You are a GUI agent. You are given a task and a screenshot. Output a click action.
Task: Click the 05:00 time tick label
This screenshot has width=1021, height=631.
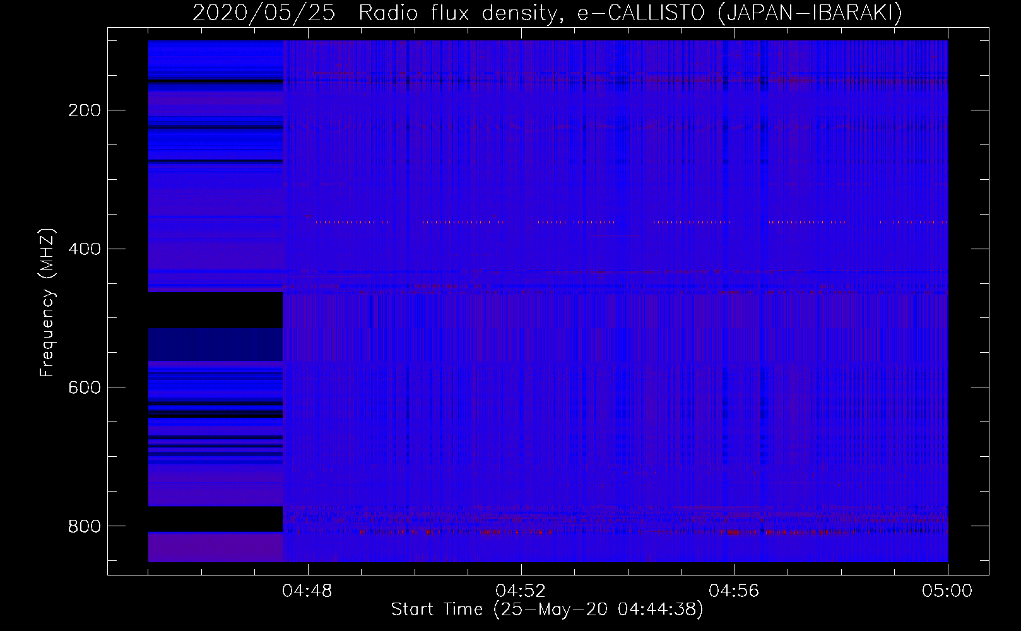click(947, 591)
